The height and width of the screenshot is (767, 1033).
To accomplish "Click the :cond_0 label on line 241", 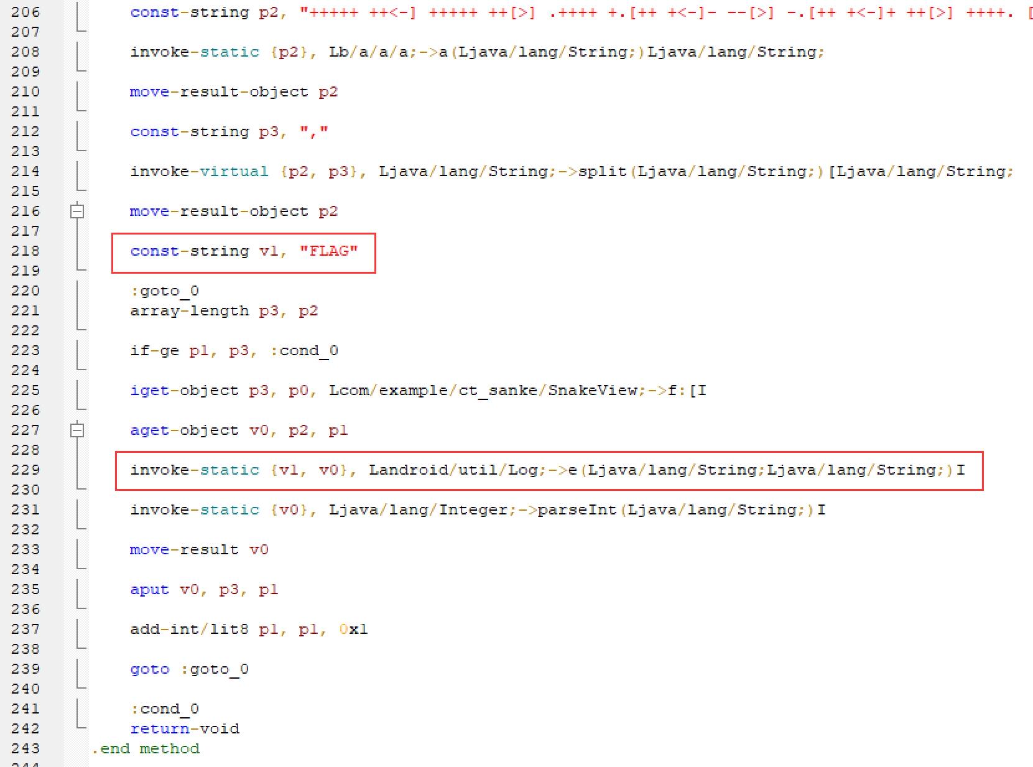I will tap(165, 709).
